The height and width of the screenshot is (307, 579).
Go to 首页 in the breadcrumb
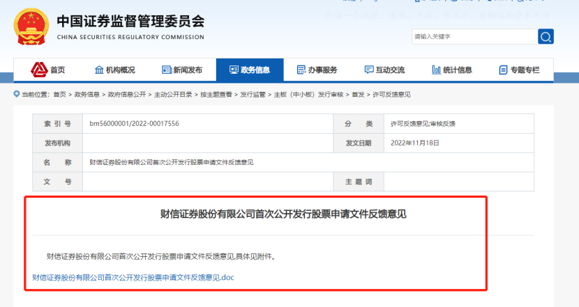pyautogui.click(x=59, y=95)
